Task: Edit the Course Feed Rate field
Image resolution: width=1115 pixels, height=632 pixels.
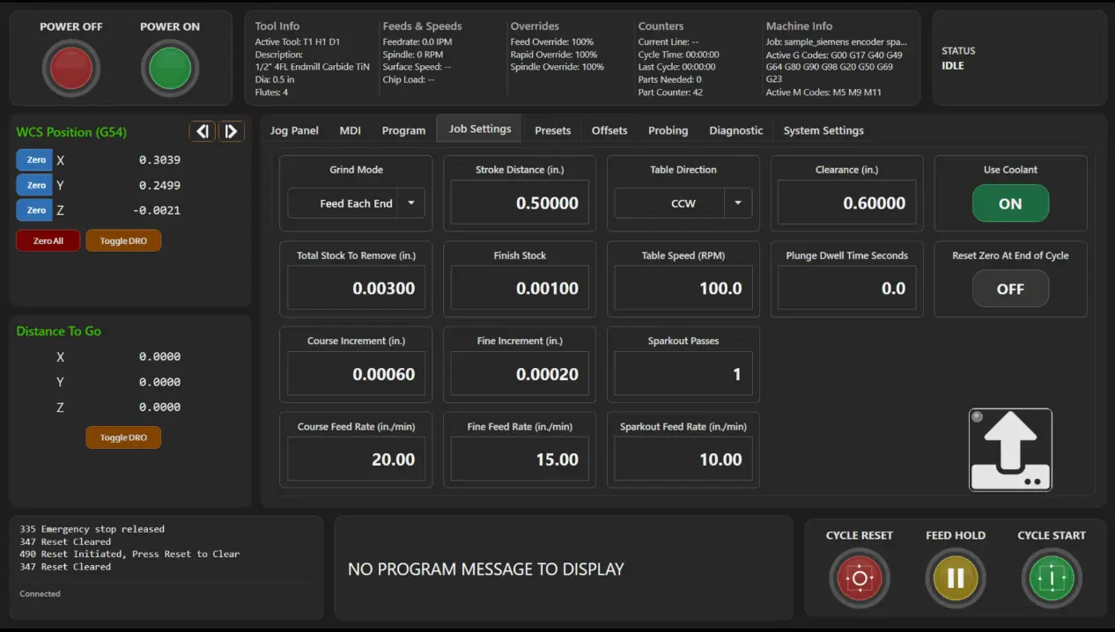Action: click(356, 459)
